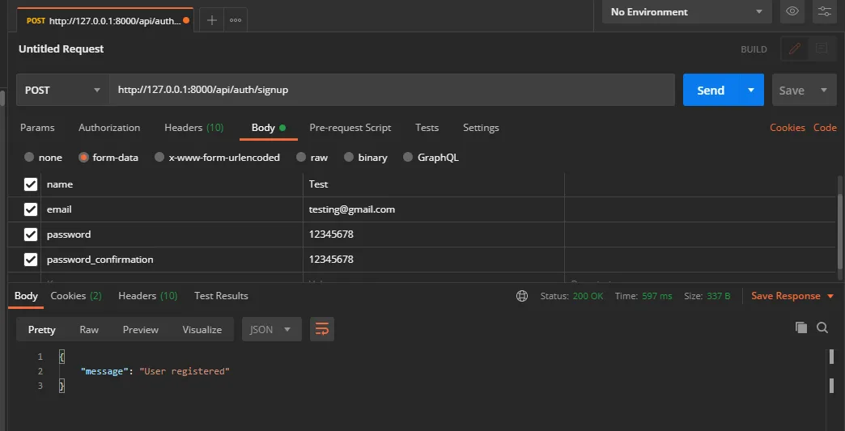Copy response with the clipboard icon

coord(801,327)
